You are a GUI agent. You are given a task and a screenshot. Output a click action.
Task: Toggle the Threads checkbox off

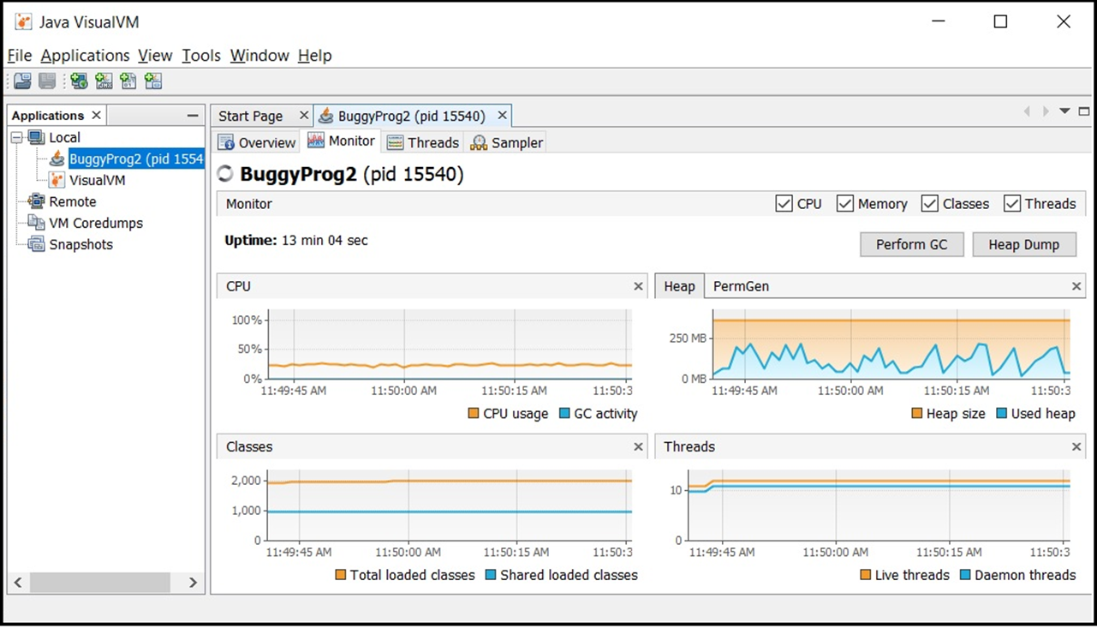tap(1012, 203)
